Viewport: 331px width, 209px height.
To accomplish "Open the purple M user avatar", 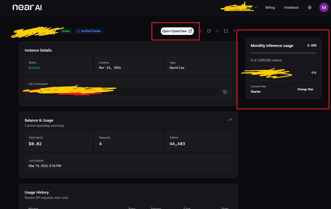I will (x=324, y=7).
